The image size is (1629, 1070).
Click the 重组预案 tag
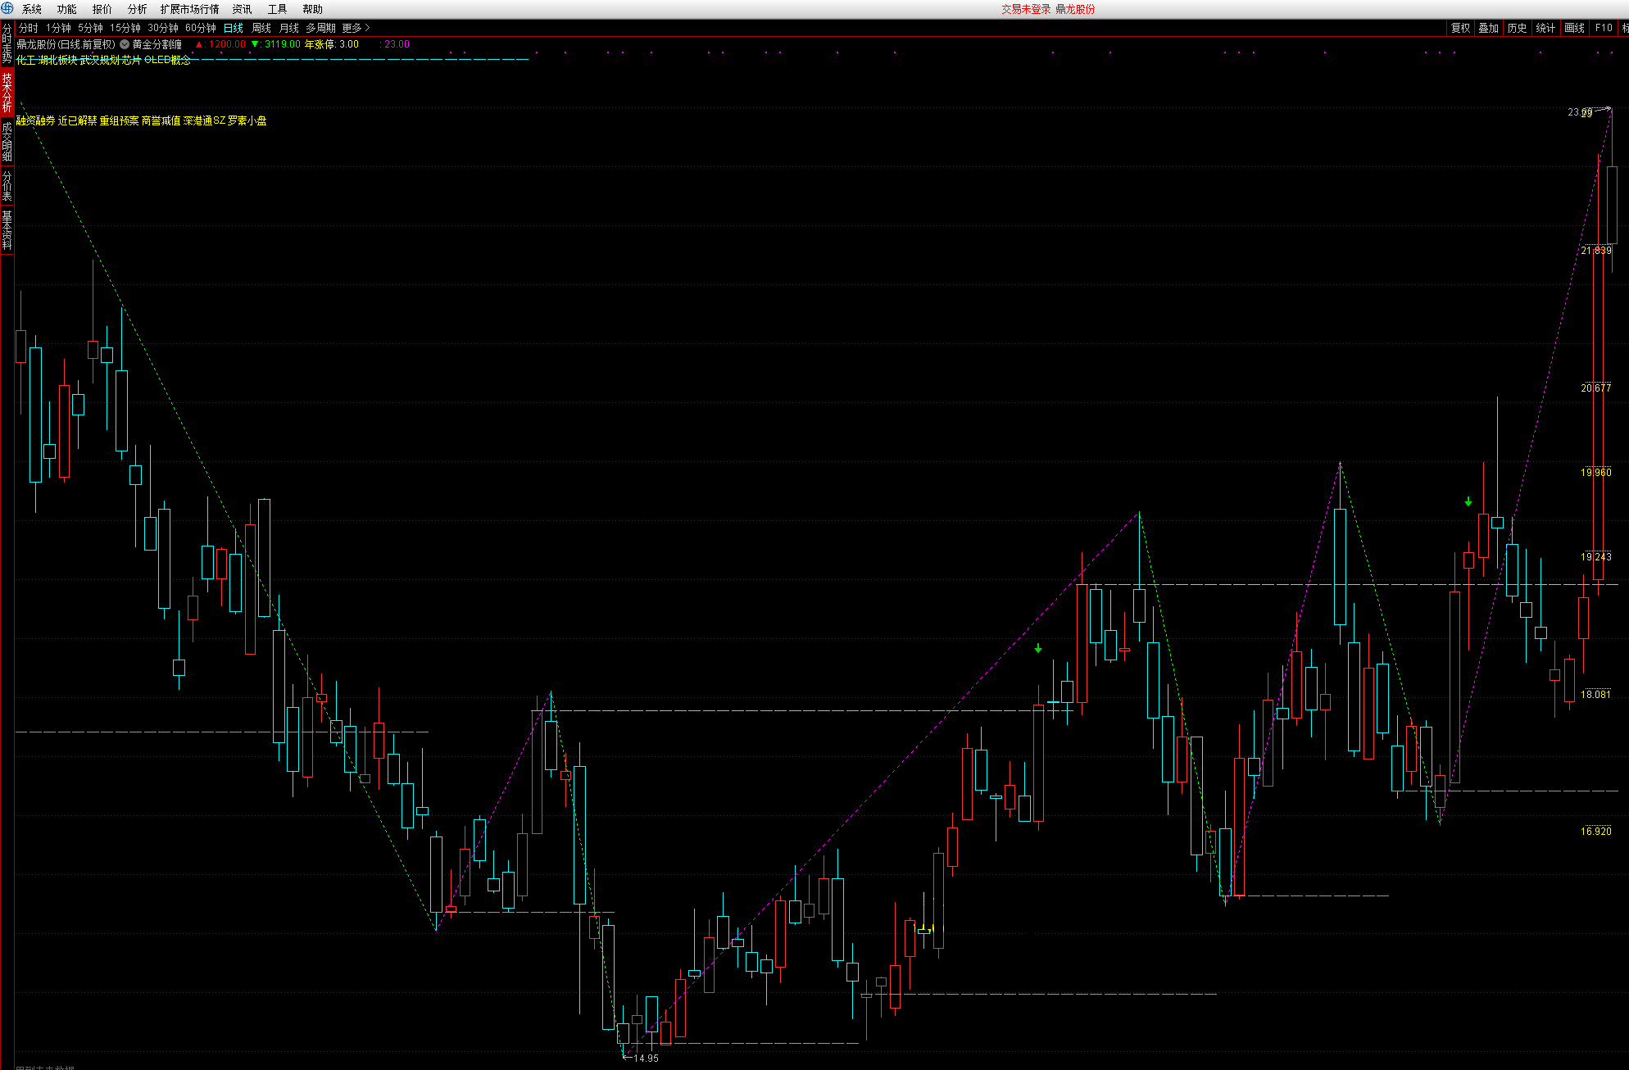coord(120,120)
